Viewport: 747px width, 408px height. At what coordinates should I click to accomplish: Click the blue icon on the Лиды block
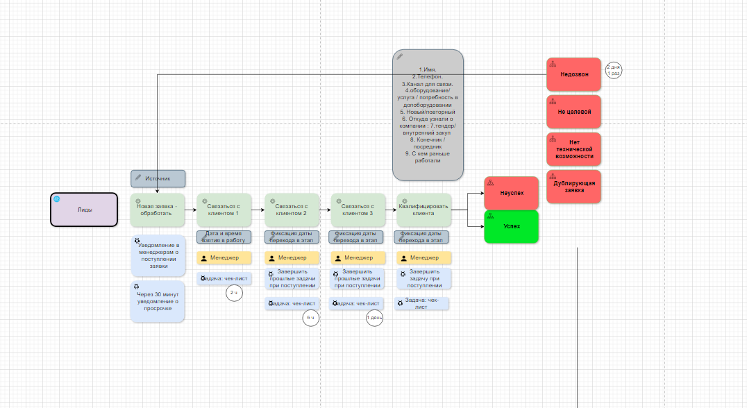[57, 199]
